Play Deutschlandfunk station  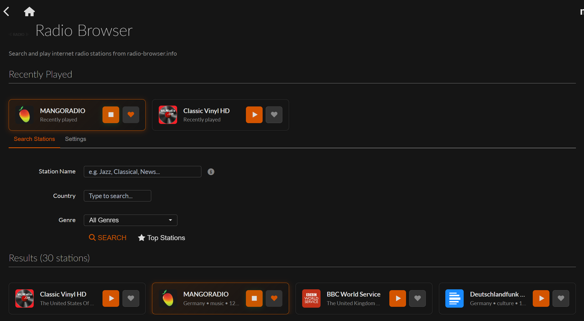click(541, 298)
